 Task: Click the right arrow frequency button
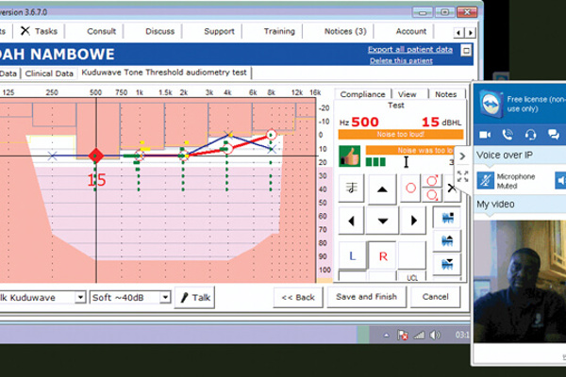click(x=412, y=221)
